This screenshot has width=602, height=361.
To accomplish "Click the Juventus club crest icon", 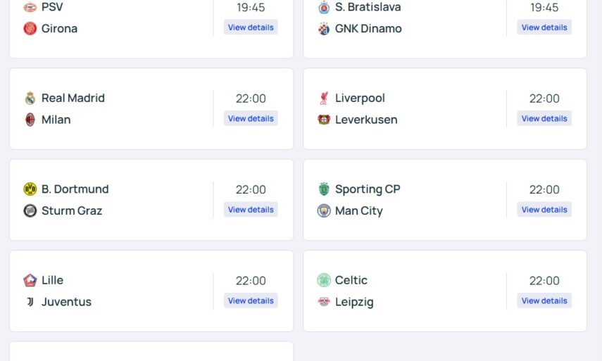I will click(30, 302).
